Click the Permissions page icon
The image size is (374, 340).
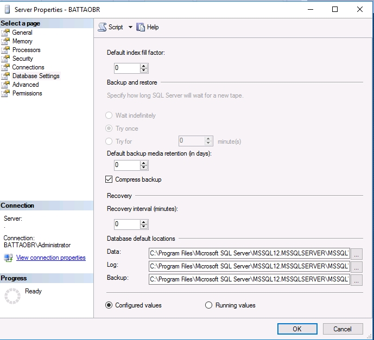[x=5, y=93]
